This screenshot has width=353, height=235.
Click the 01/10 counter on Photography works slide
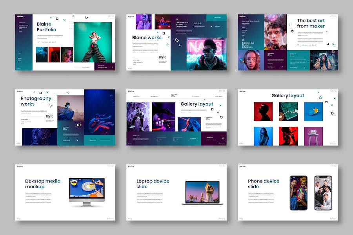click(50, 116)
